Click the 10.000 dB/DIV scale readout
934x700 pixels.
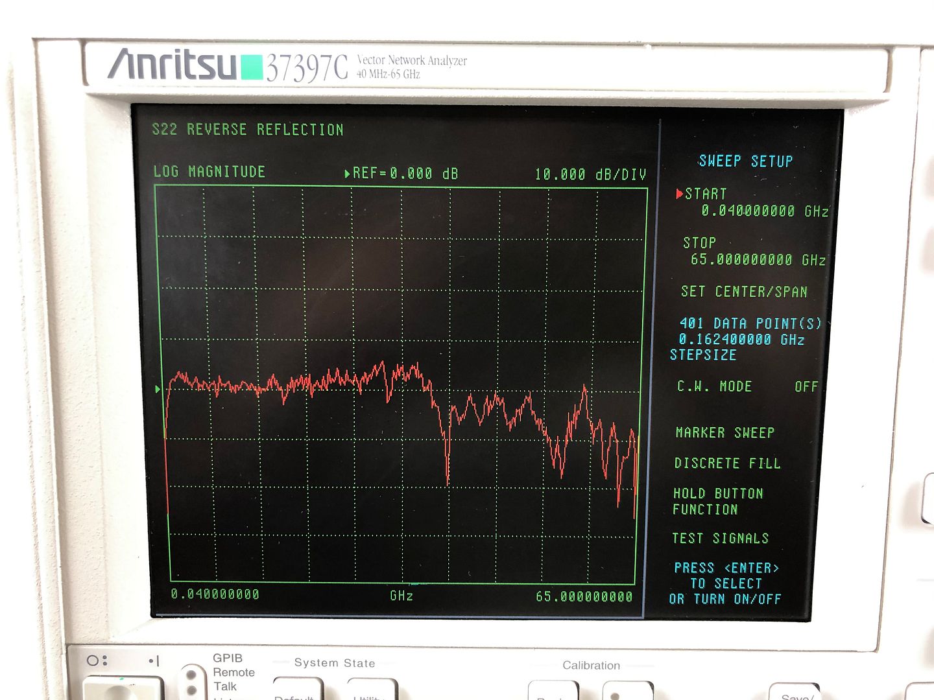click(590, 174)
